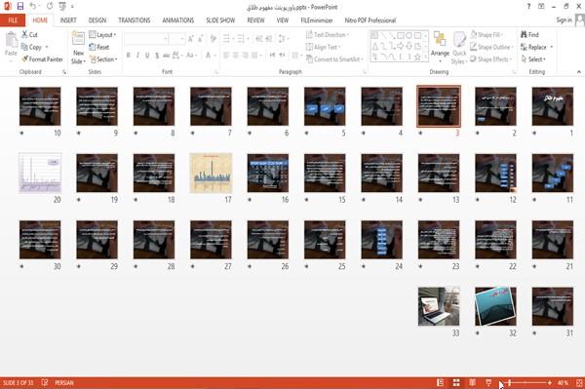Image resolution: width=585 pixels, height=389 pixels.
Task: Open Clipboard pane dialog launcher
Action: click(x=64, y=72)
